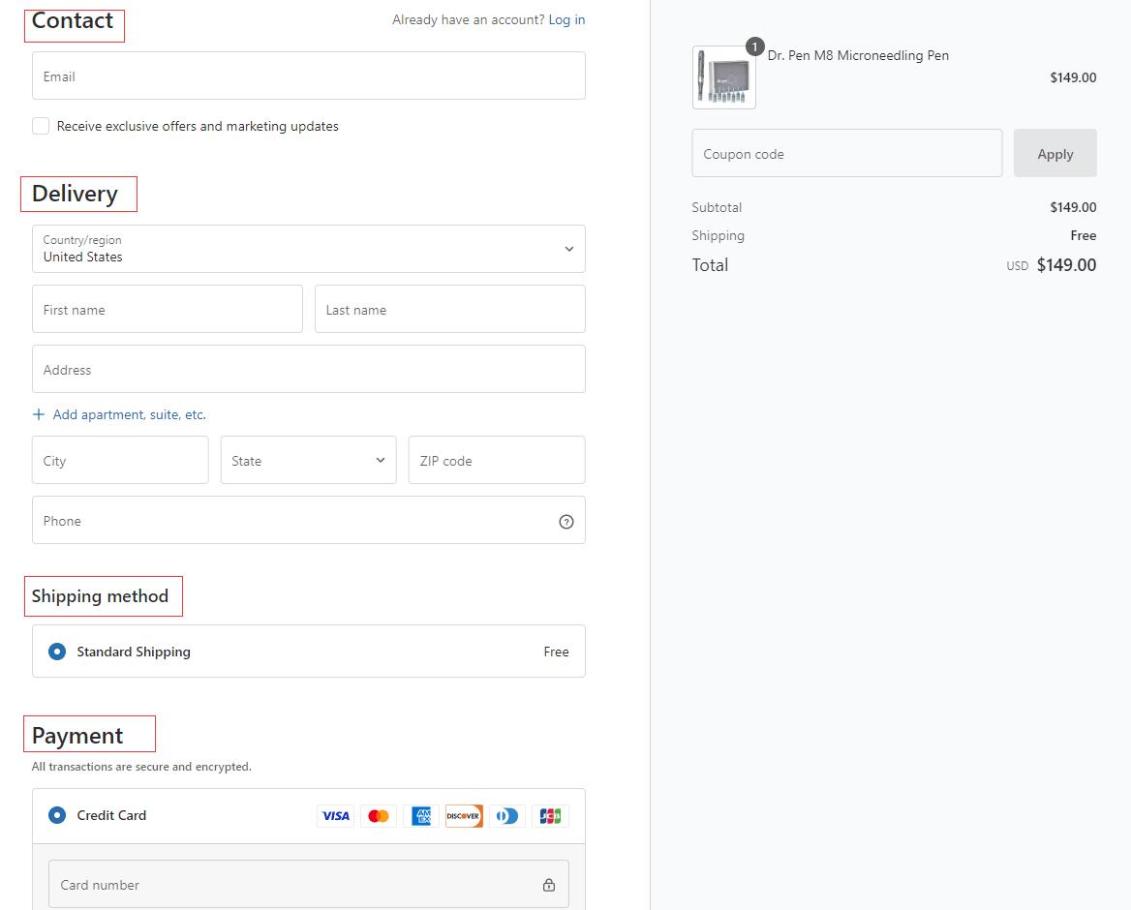Enable exclusive offers and marketing updates

41,126
